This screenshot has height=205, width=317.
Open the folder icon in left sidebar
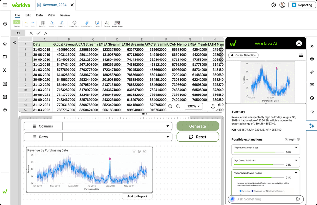pos(5,57)
